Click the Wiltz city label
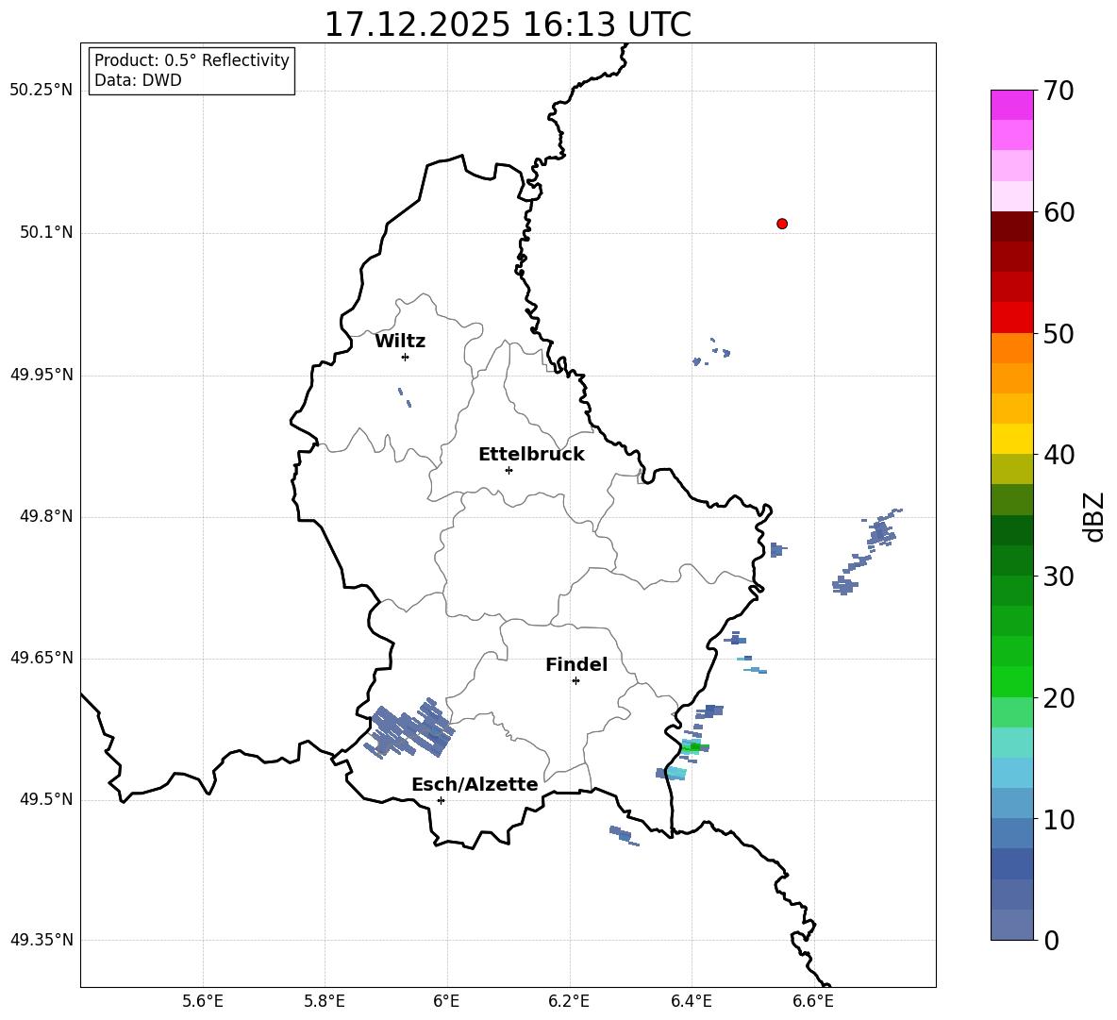The width and height of the screenshot is (1117, 1020). click(x=400, y=342)
